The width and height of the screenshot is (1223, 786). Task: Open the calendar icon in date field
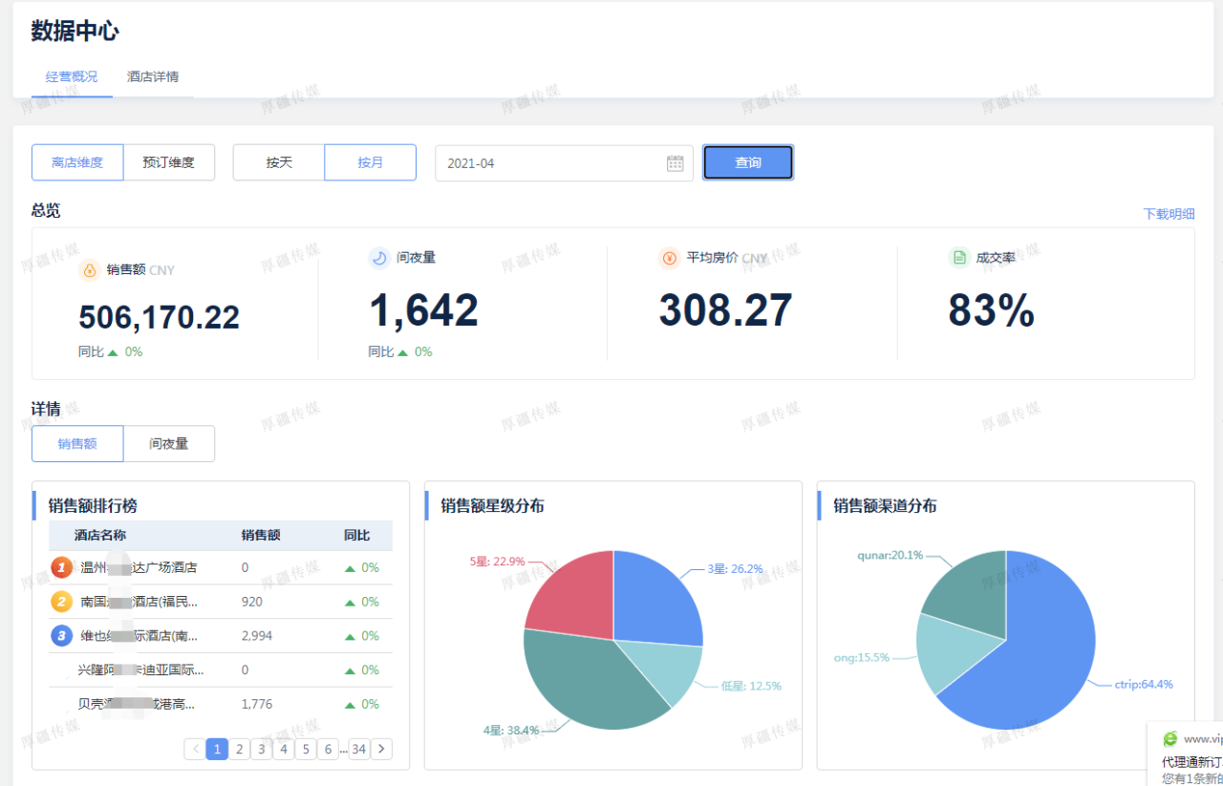click(x=676, y=163)
